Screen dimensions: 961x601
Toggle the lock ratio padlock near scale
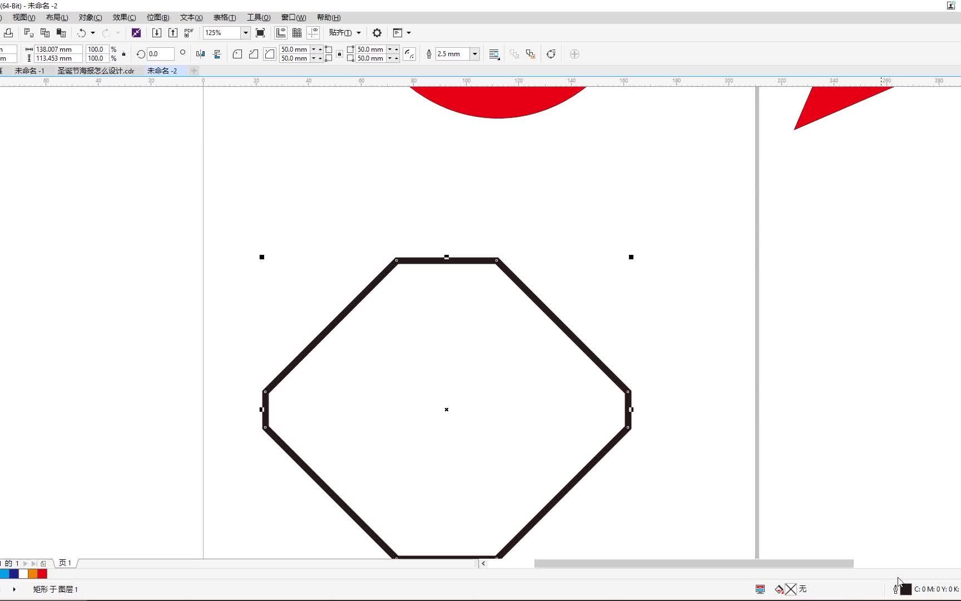[x=123, y=54]
